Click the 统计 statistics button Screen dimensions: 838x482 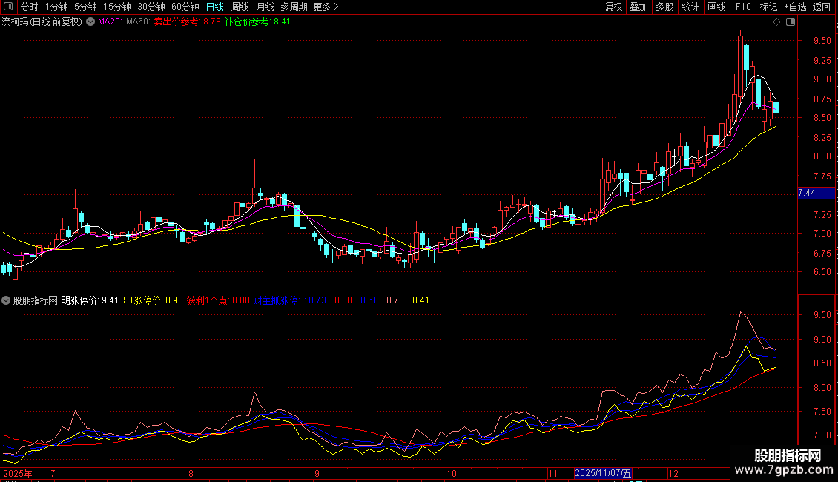(690, 7)
